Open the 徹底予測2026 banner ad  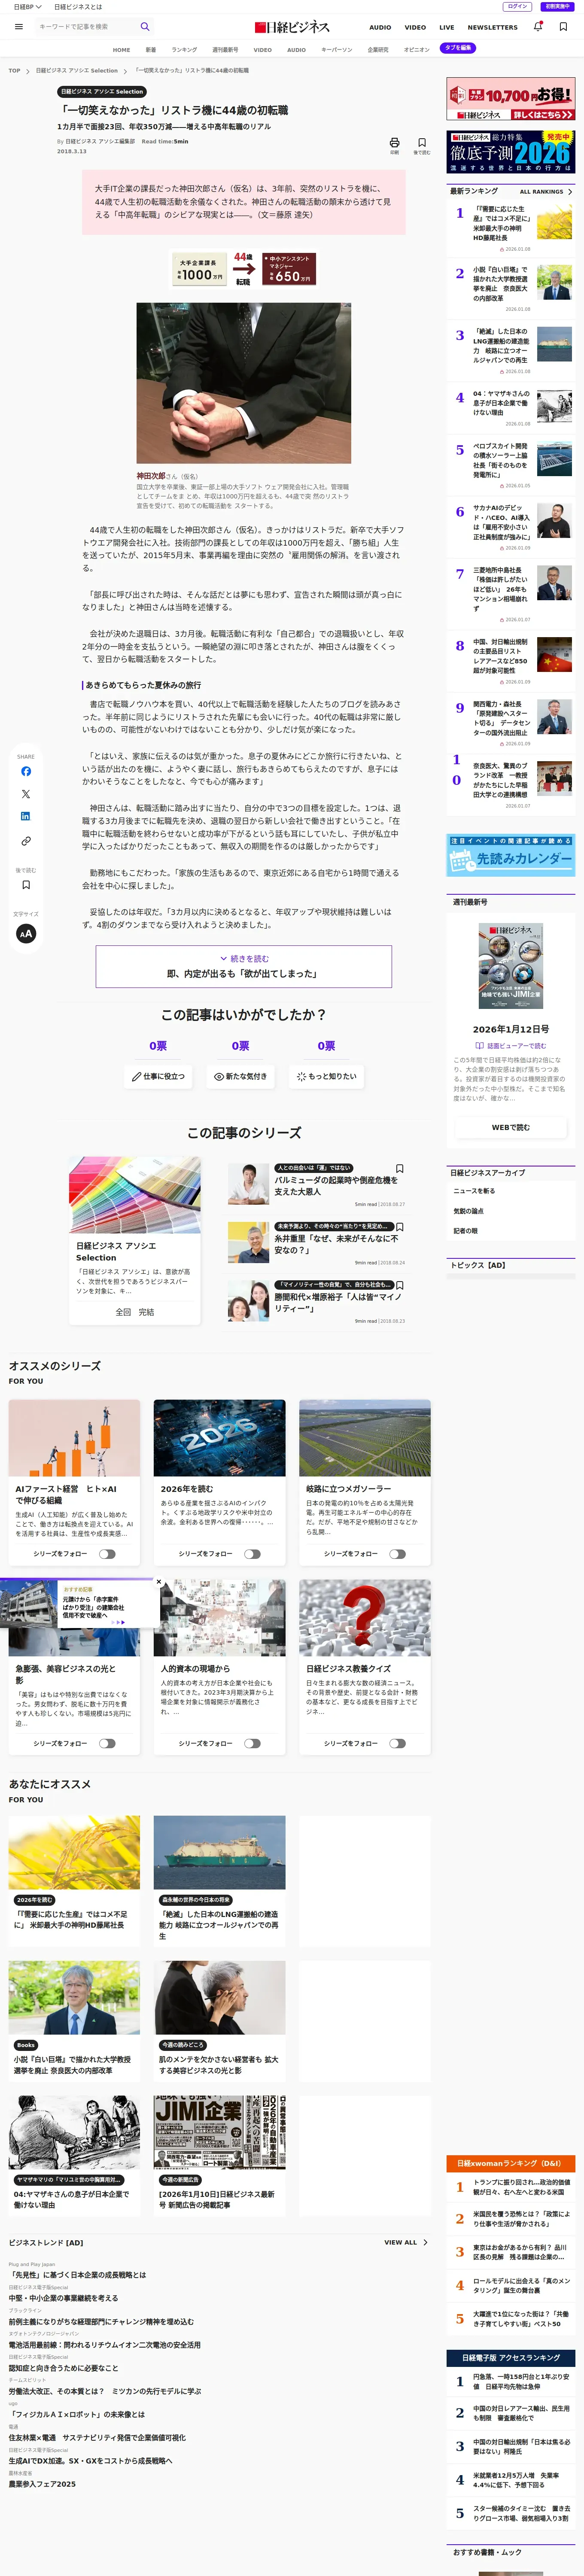click(x=511, y=153)
